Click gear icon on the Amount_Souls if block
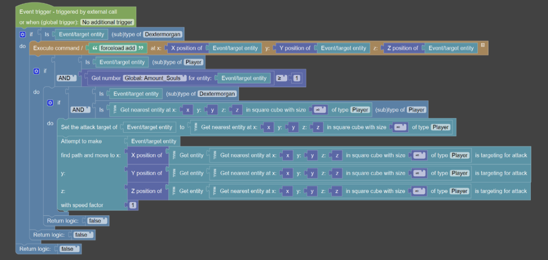This screenshot has height=260, width=548. coord(36,71)
